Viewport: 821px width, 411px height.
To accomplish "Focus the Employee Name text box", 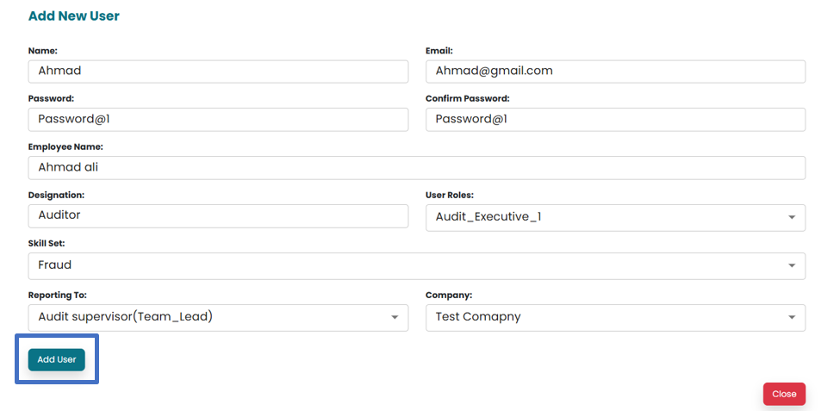I will pyautogui.click(x=416, y=168).
